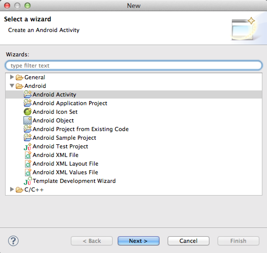Focus the type filter text field
Viewport: 267px width, 253px height.
[x=134, y=66]
